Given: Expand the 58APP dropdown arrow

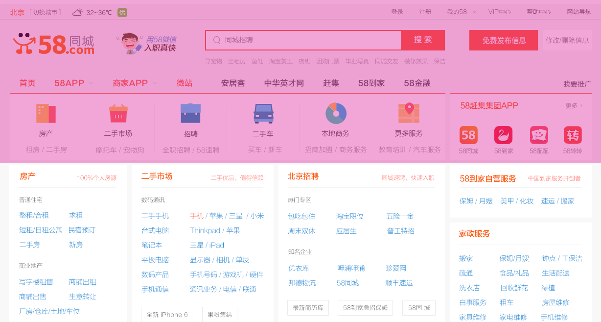Looking at the screenshot, I should pyautogui.click(x=91, y=83).
